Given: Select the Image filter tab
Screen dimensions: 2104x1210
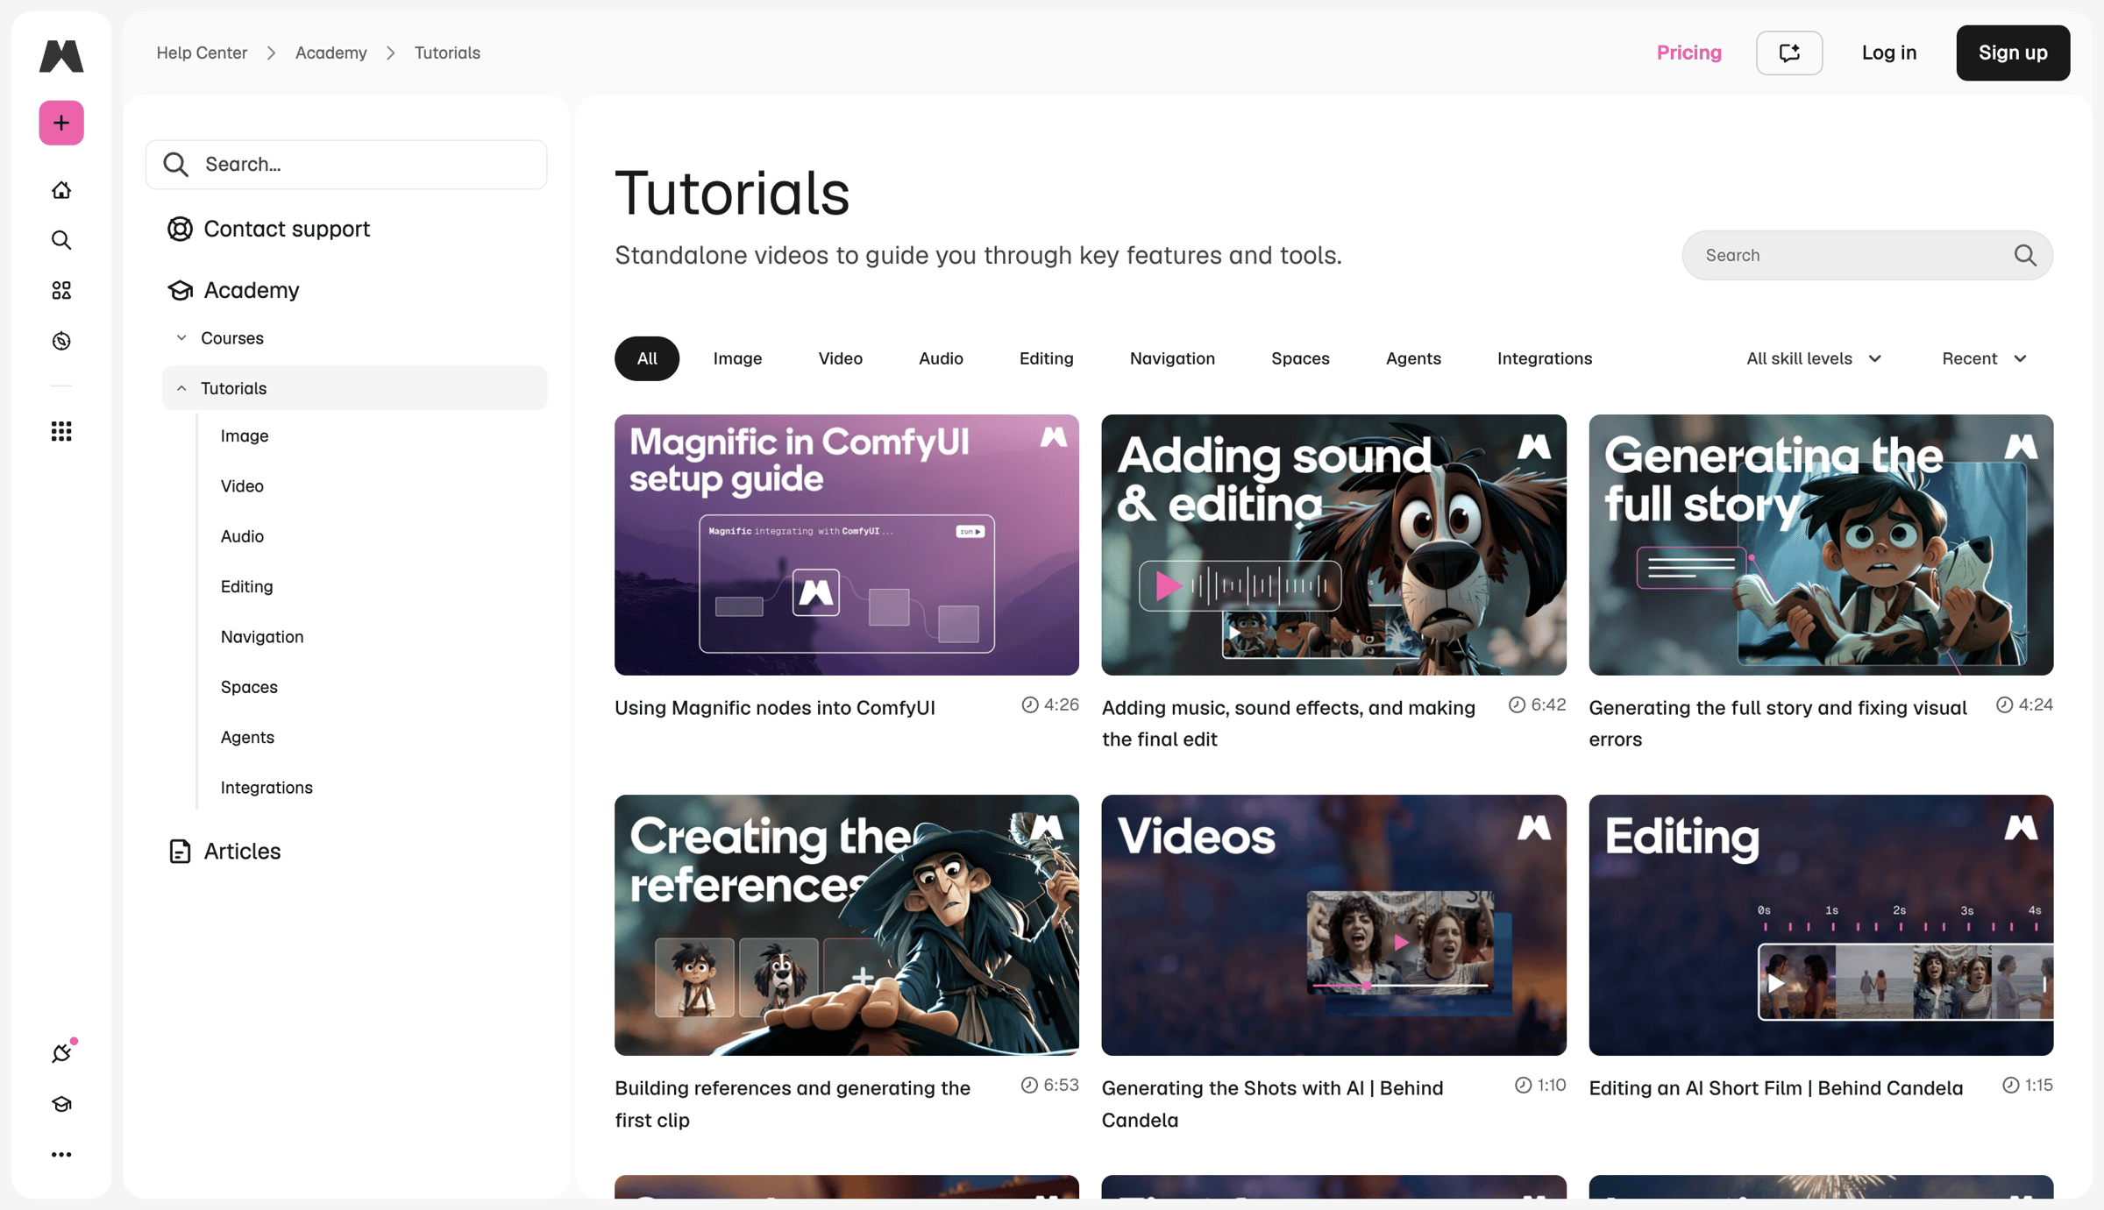Looking at the screenshot, I should (737, 358).
